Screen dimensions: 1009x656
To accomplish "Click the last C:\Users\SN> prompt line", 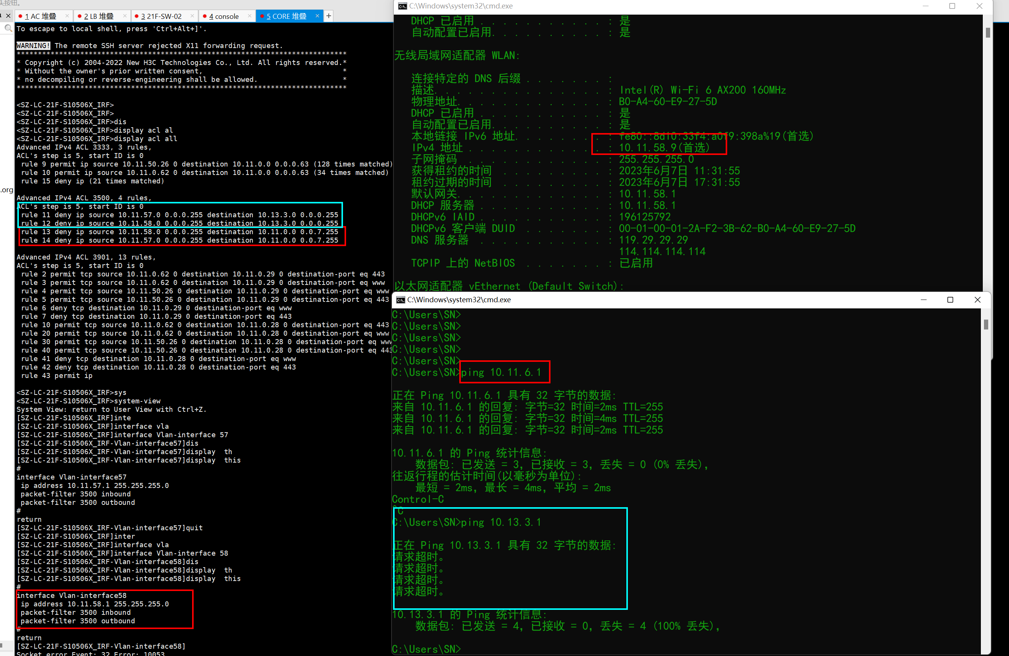I will [426, 649].
